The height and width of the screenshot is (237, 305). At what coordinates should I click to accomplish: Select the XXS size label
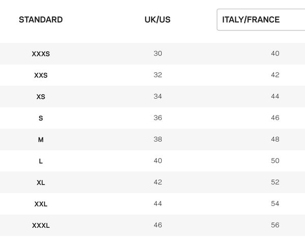click(x=41, y=75)
